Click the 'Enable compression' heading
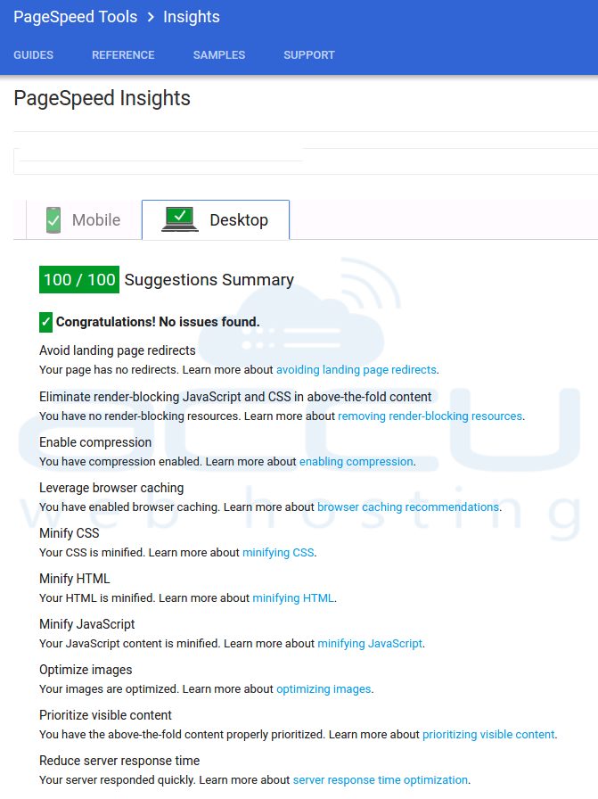 95,442
